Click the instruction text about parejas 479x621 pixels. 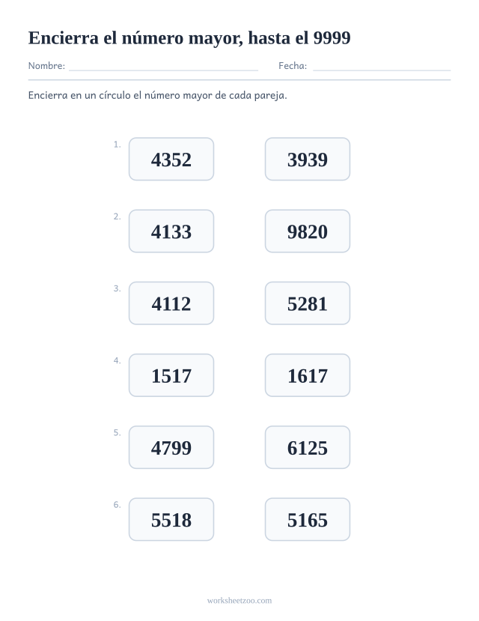click(x=157, y=95)
